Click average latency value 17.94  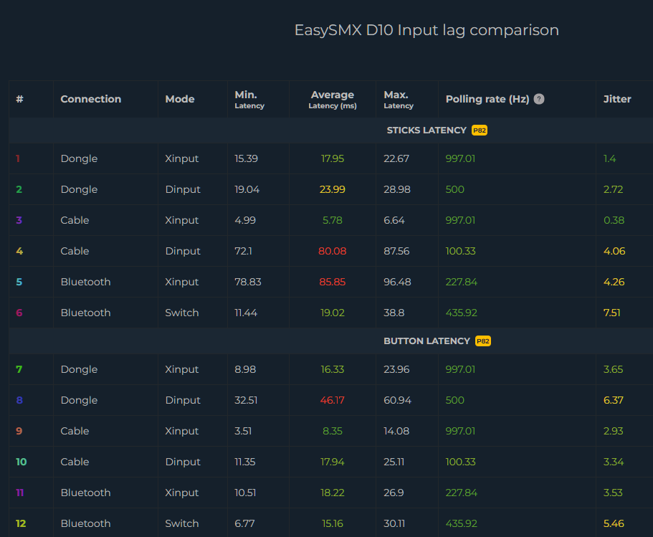pos(333,462)
